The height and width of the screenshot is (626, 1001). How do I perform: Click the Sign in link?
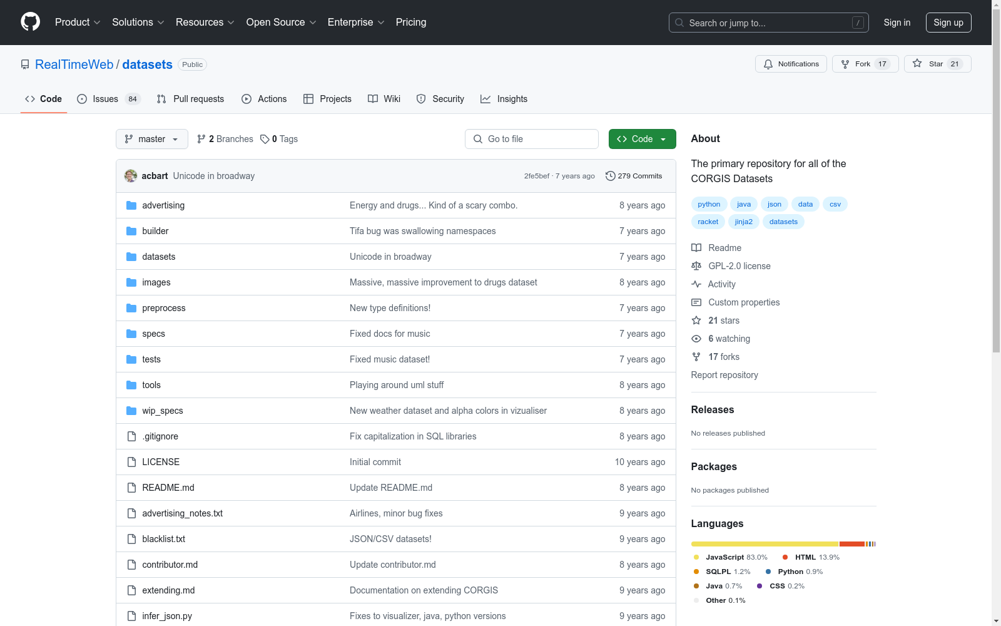pyautogui.click(x=897, y=23)
